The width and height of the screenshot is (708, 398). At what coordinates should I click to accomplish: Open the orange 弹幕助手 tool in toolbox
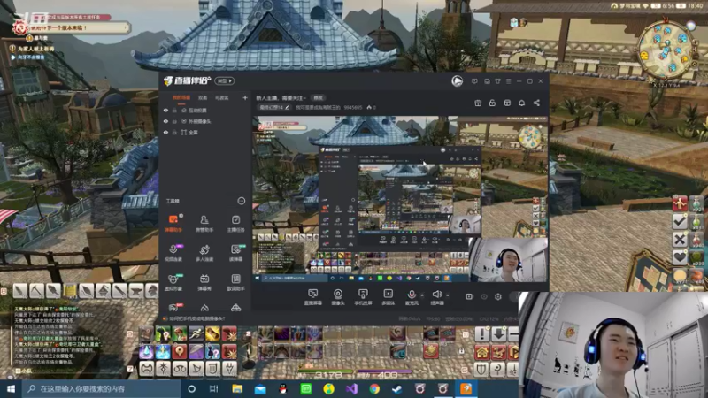(x=173, y=223)
